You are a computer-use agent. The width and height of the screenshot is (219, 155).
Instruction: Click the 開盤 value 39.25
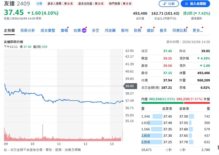pos(168,59)
